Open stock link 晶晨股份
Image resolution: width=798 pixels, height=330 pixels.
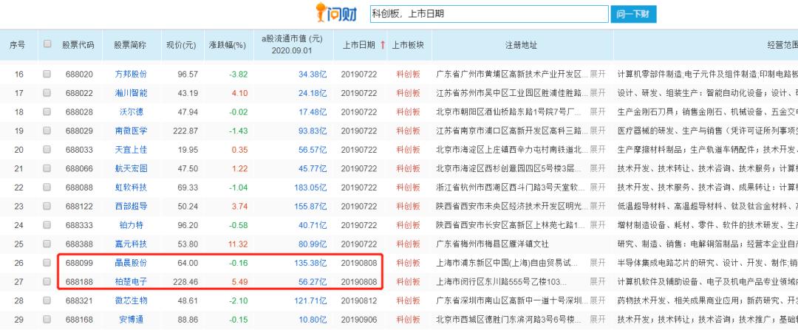tap(131, 263)
